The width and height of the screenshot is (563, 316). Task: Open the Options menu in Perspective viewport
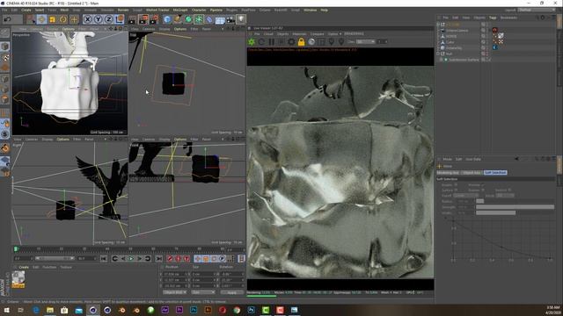(x=69, y=29)
